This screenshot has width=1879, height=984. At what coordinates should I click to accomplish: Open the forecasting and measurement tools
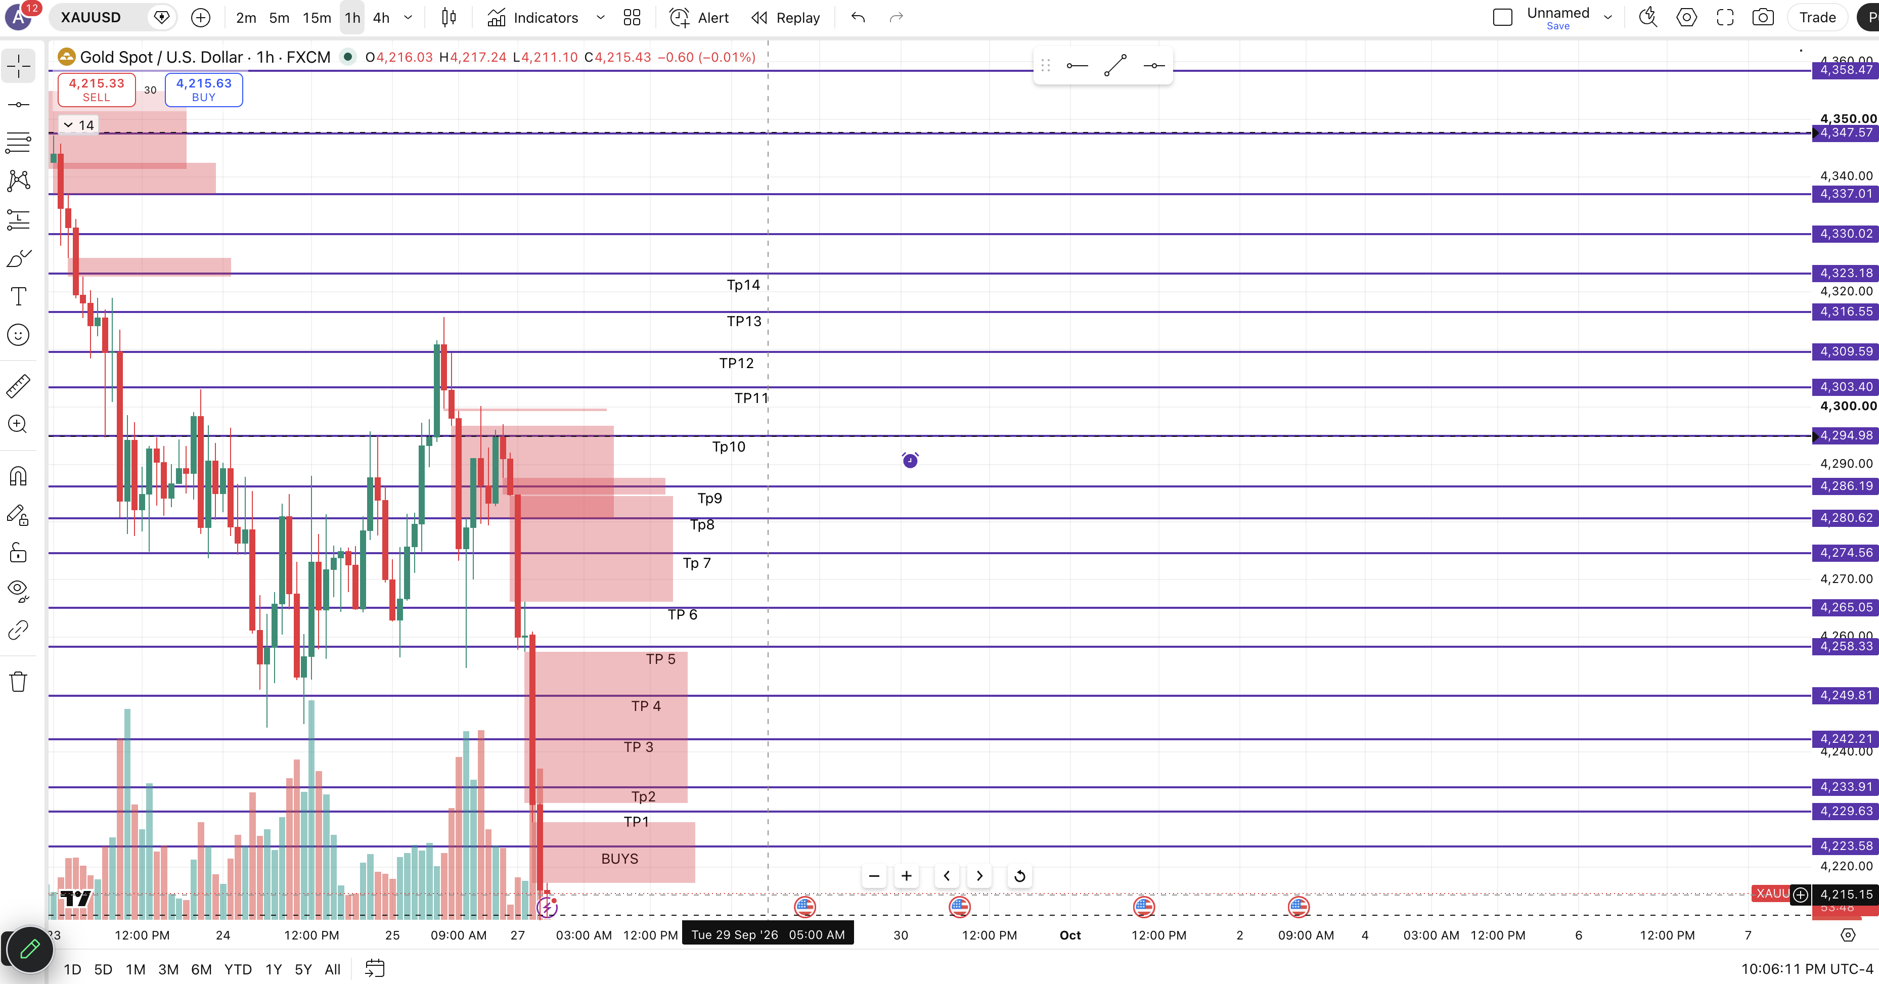click(18, 219)
